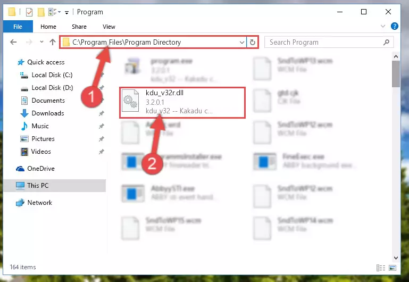Open the File ribbon tab

18,27
